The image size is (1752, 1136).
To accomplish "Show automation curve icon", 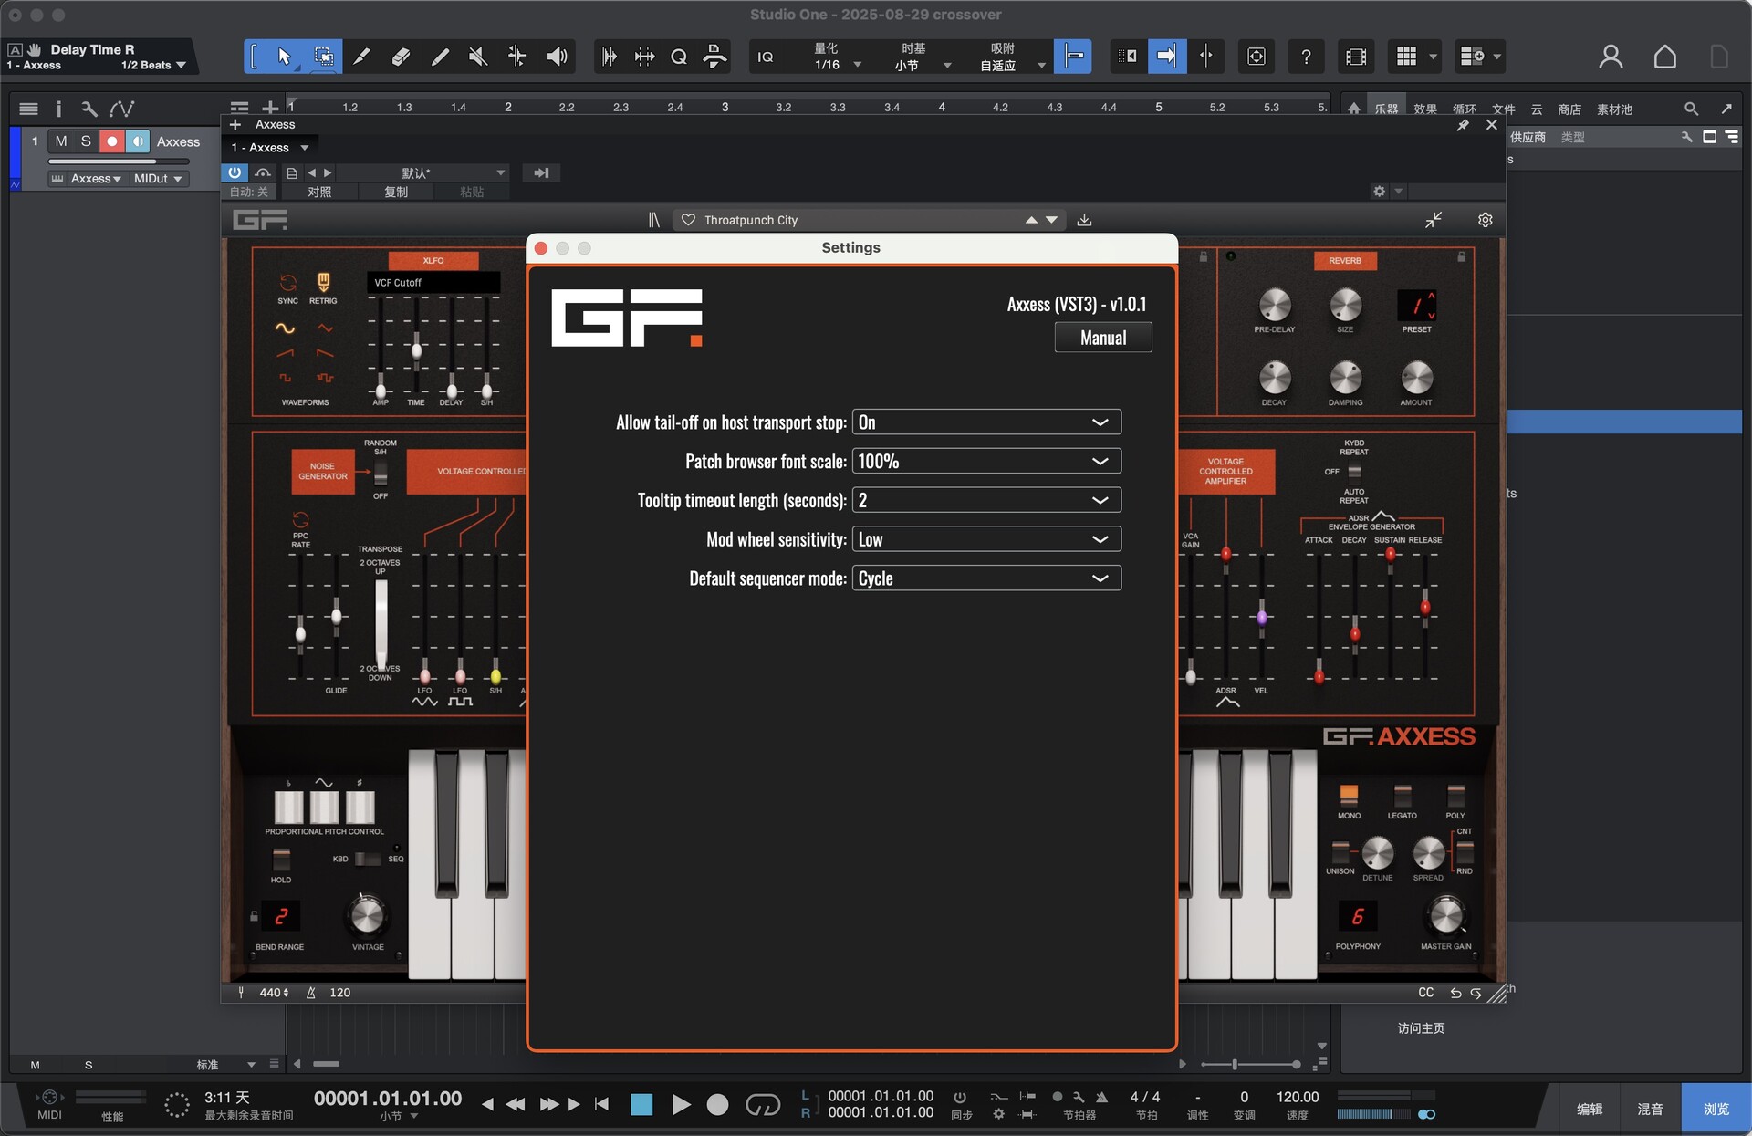I will coord(121,109).
